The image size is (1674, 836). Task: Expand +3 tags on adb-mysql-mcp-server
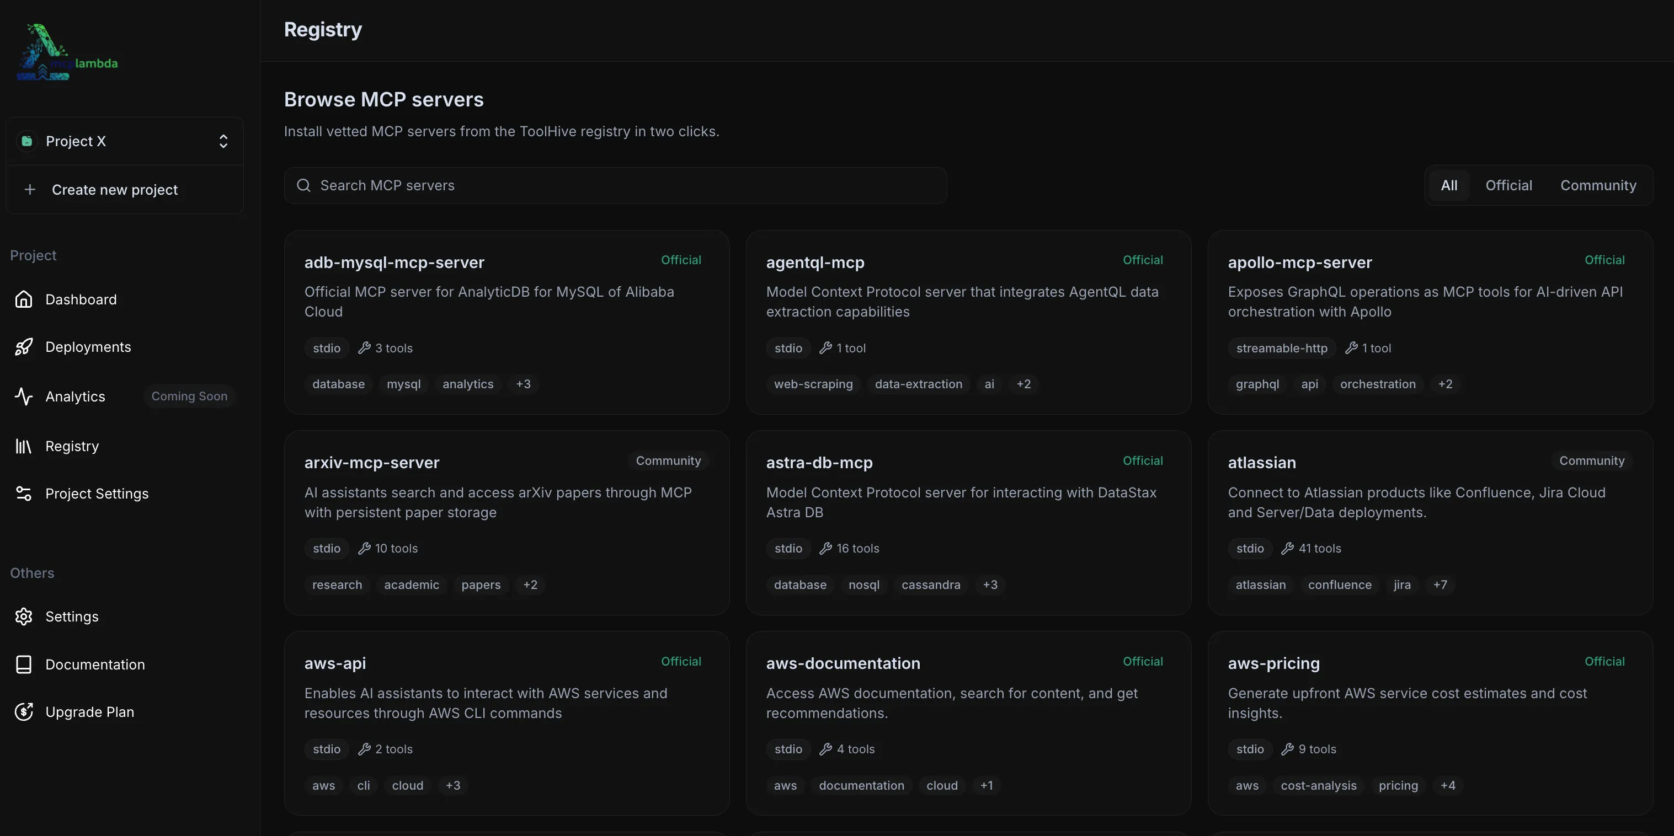pos(523,384)
